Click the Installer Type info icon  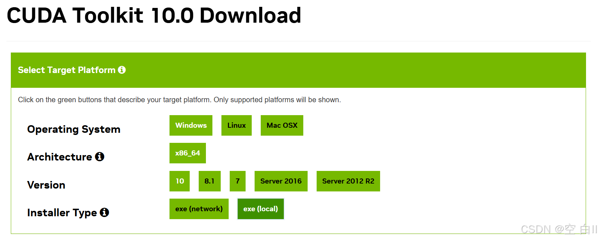[x=104, y=212]
